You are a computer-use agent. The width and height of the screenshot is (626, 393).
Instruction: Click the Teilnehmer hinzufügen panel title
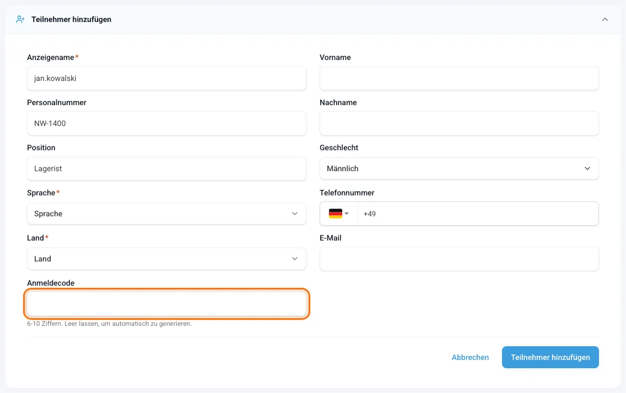72,19
